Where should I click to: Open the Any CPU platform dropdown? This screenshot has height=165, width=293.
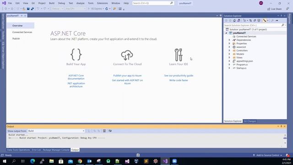pos(76,9)
